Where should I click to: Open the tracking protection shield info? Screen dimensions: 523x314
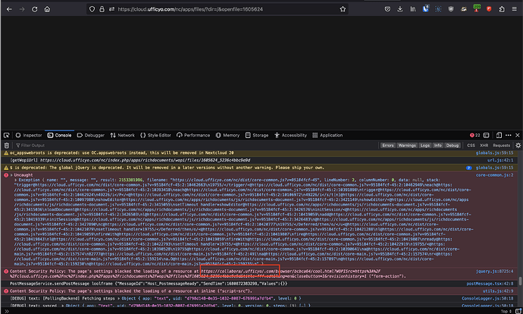92,9
